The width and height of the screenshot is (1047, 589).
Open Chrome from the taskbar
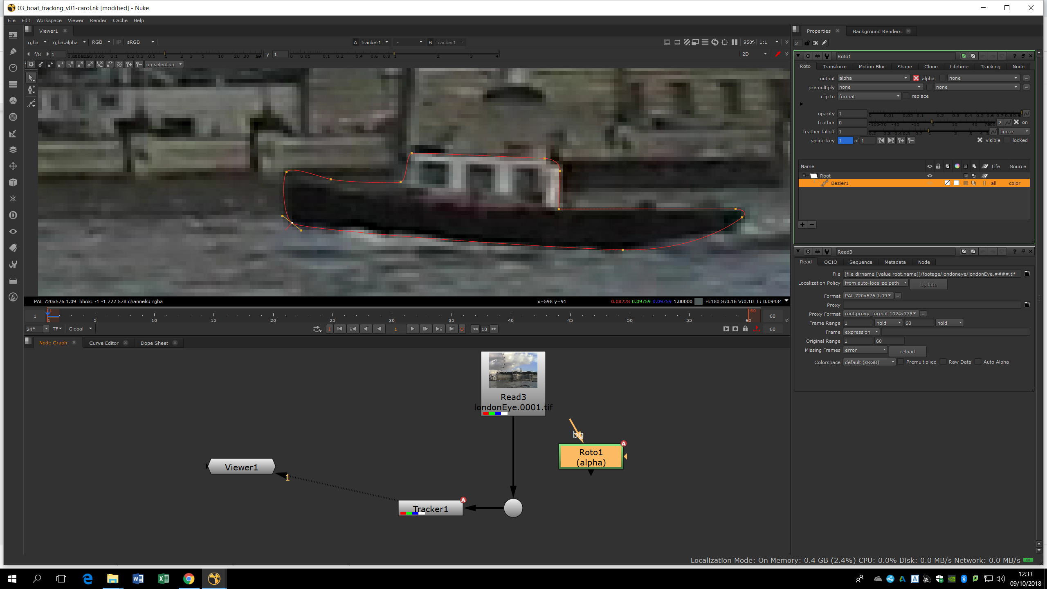[x=189, y=578]
